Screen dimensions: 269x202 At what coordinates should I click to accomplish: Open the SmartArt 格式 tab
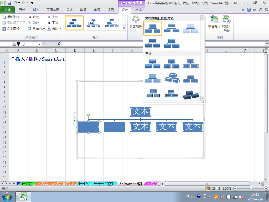[x=138, y=10]
